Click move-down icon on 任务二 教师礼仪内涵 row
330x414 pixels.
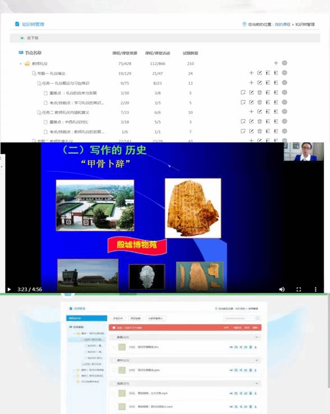coord(276,112)
